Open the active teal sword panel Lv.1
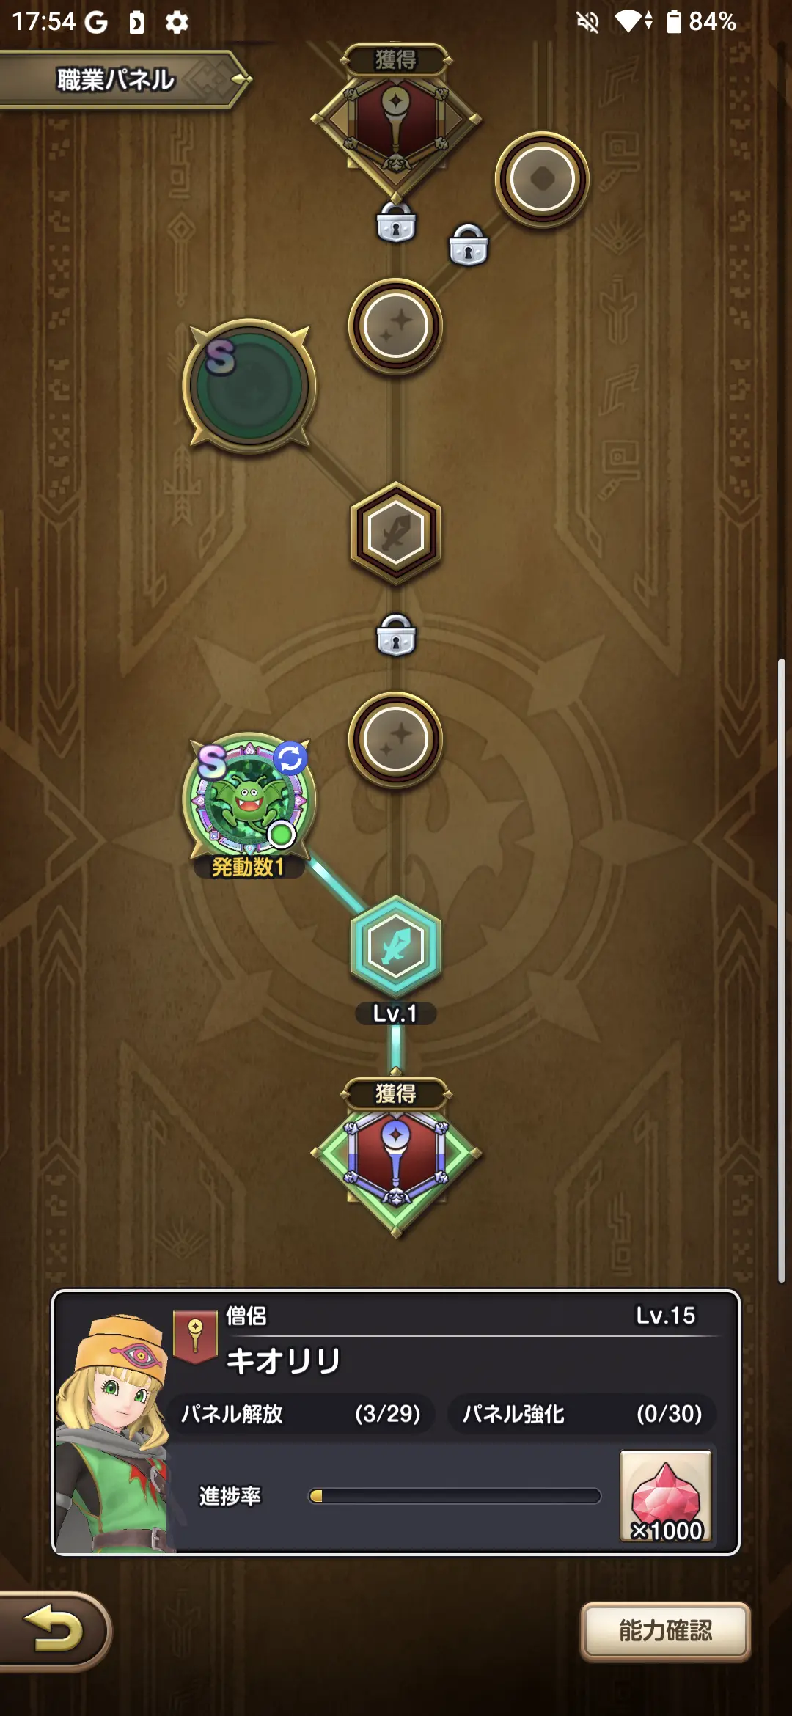This screenshot has width=792, height=1716. (396, 947)
